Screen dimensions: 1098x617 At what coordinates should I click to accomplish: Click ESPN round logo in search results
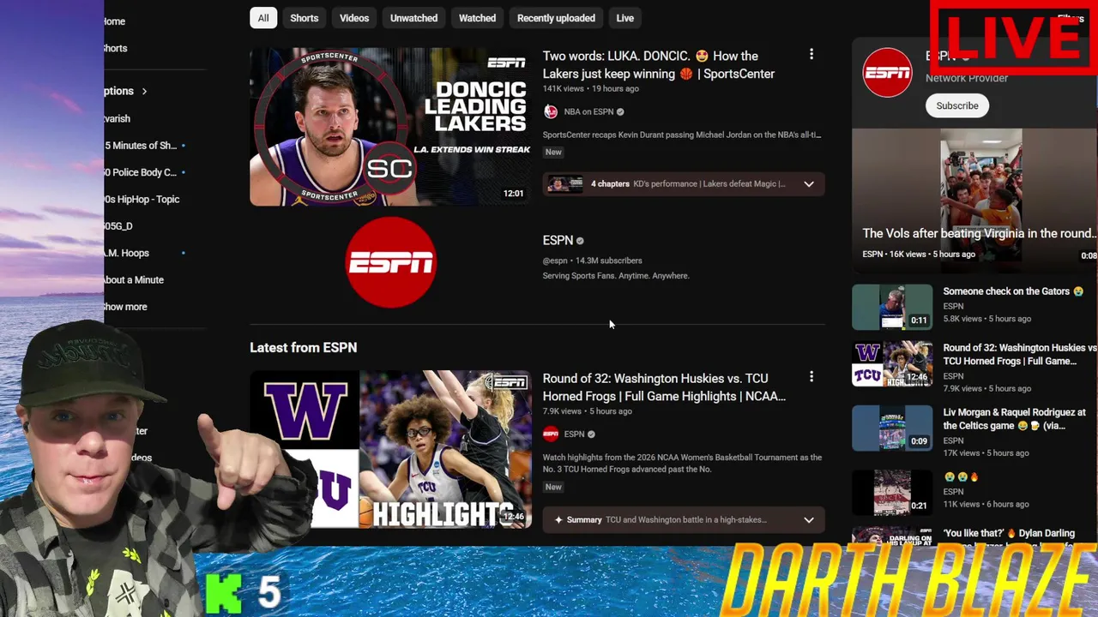pyautogui.click(x=391, y=262)
